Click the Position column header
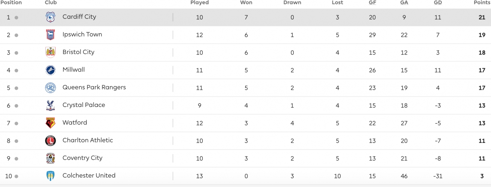Viewport: 491px width, 187px height. [x=11, y=3]
